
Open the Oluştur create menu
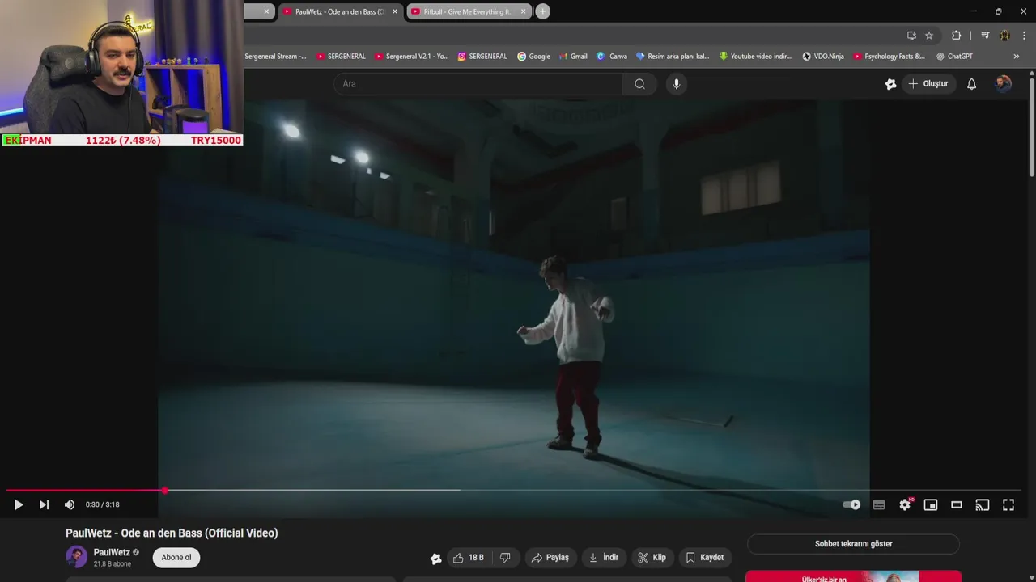coord(928,84)
